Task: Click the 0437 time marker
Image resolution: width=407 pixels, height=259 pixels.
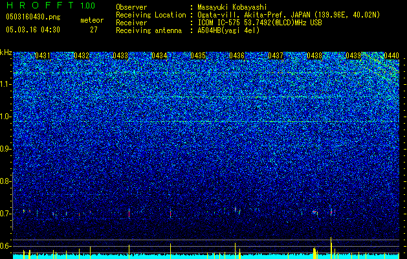Action: pyautogui.click(x=276, y=56)
